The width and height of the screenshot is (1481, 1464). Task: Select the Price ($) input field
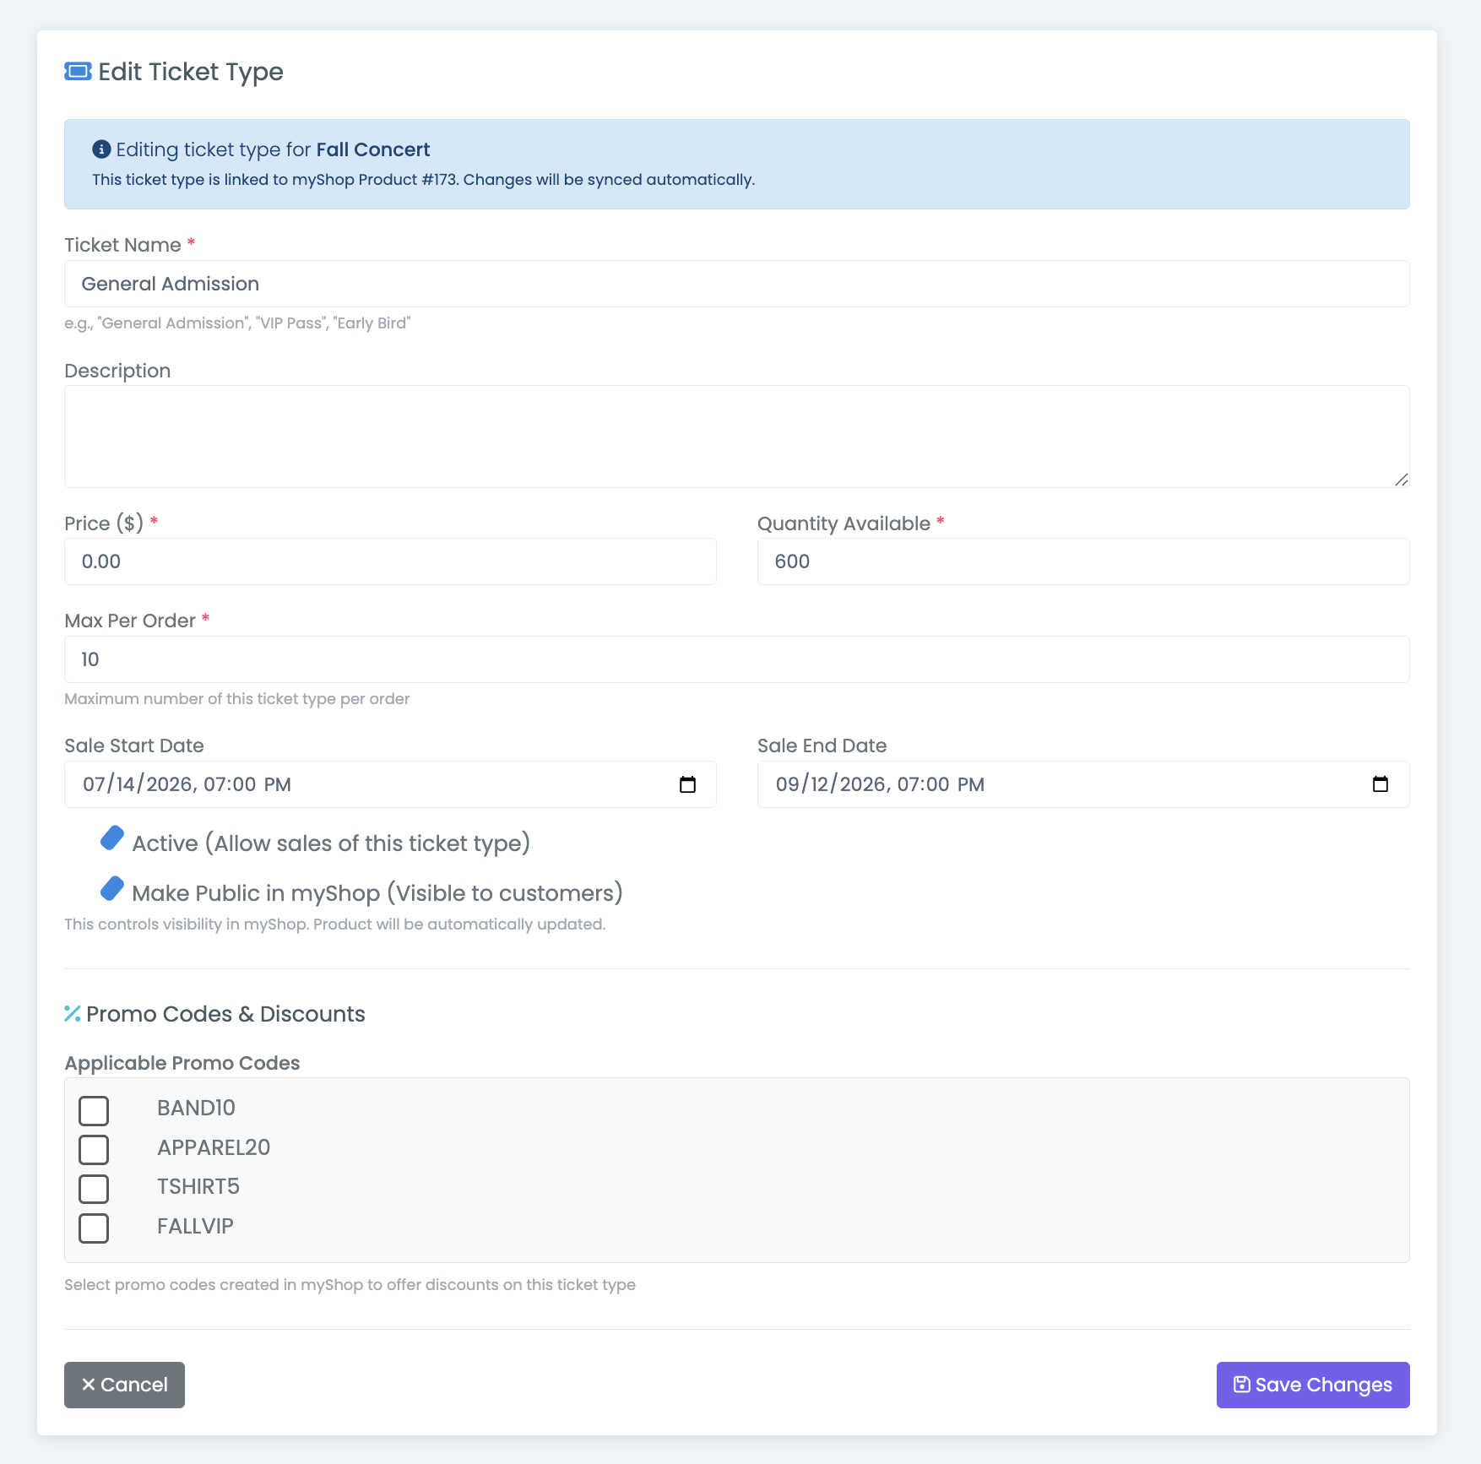coord(390,561)
